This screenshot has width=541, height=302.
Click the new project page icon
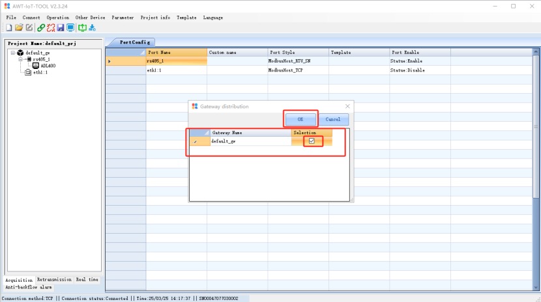point(9,27)
